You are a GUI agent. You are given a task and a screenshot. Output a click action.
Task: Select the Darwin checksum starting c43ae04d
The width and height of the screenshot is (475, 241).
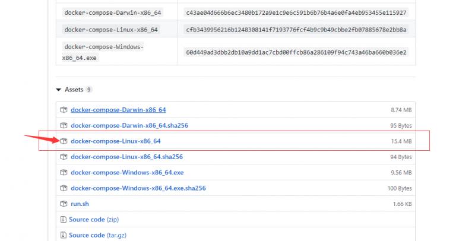coord(296,12)
